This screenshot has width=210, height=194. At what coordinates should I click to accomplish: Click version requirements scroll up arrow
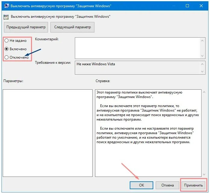(202, 64)
